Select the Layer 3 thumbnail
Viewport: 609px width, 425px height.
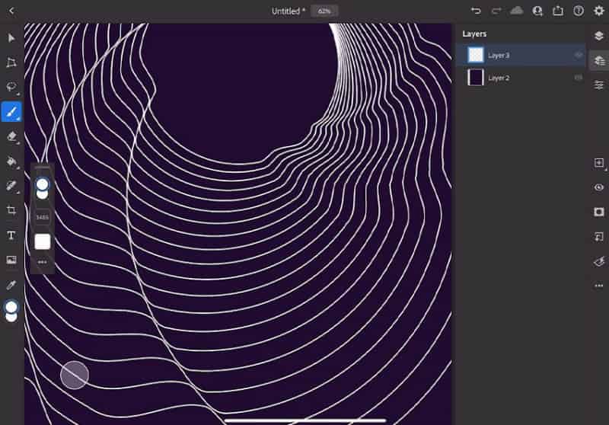[x=476, y=55]
